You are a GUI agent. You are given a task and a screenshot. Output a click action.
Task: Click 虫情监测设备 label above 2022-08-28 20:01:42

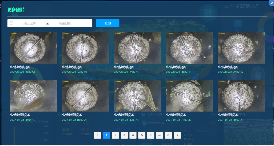pos(20,115)
